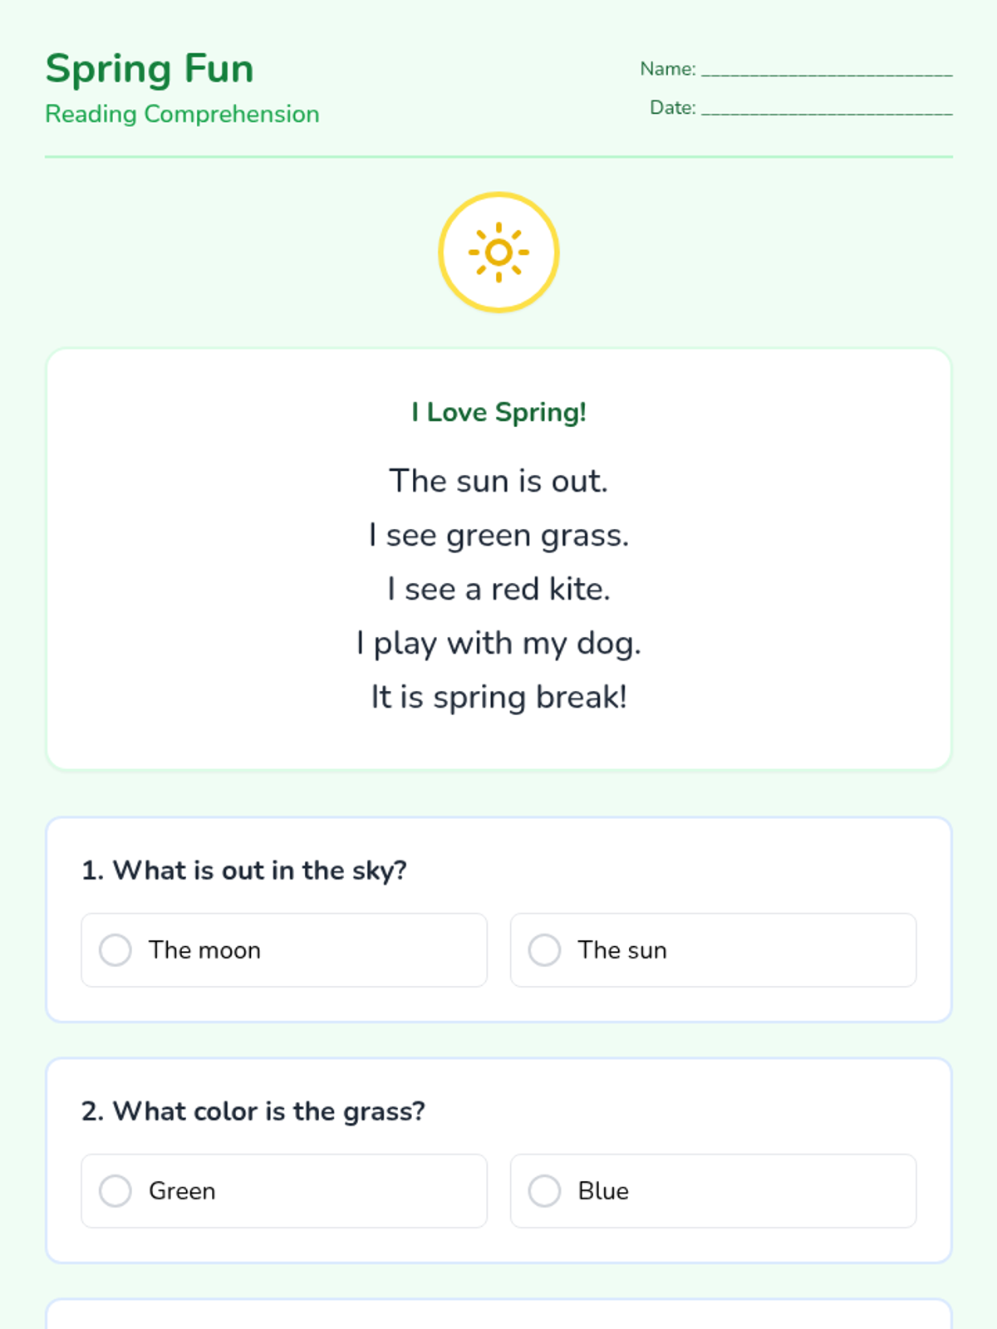Click the green divider line under the header

click(498, 156)
